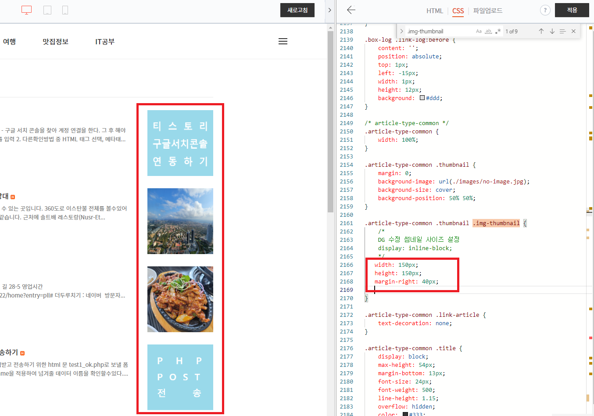The height and width of the screenshot is (416, 594).
Task: Open the HTML tab
Action: click(435, 11)
